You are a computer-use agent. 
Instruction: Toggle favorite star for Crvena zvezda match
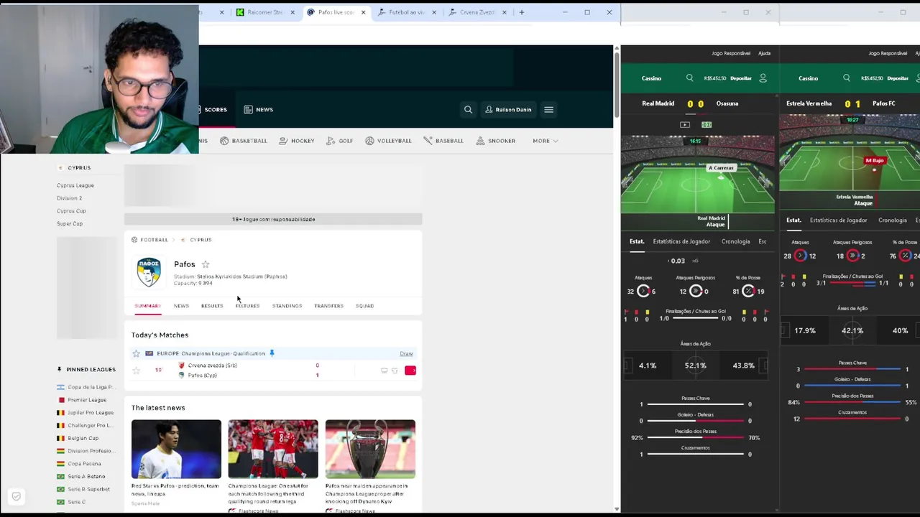136,371
